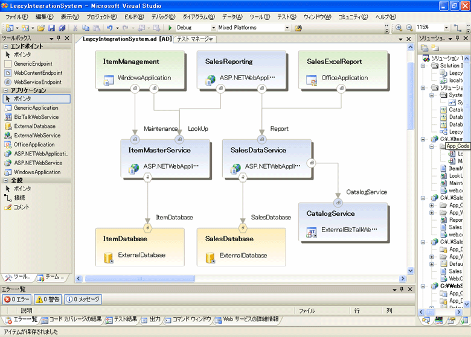471x337 pixels.
Task: Toggle 0 警告 warnings filter
Action: coord(48,299)
